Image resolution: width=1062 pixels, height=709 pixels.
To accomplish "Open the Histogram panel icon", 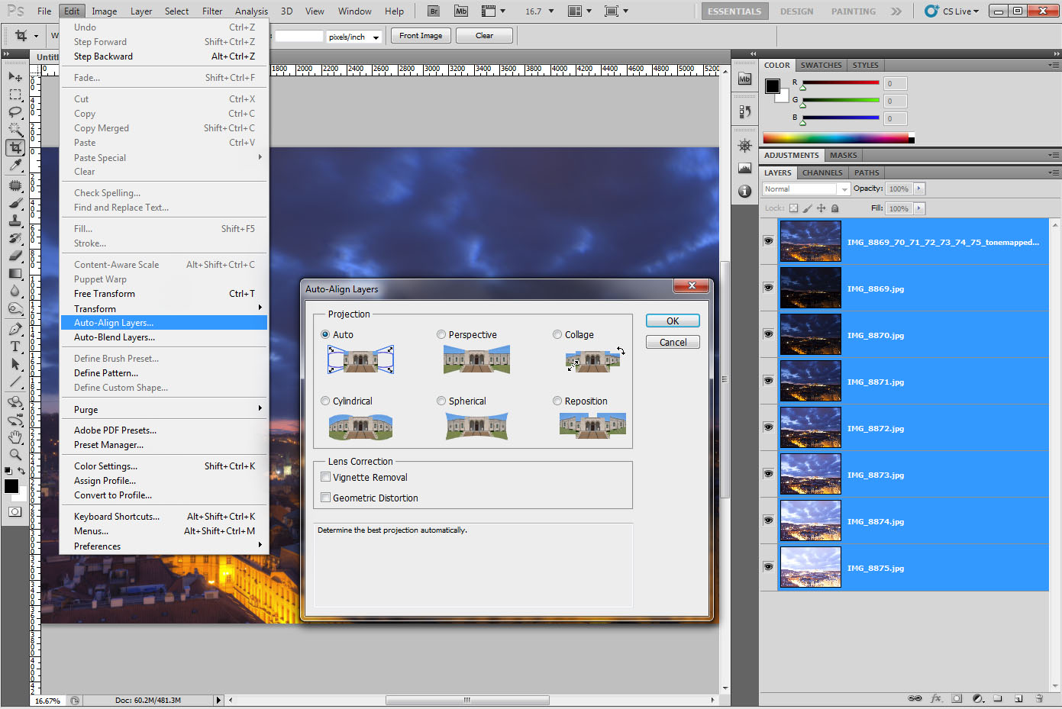I will (745, 168).
